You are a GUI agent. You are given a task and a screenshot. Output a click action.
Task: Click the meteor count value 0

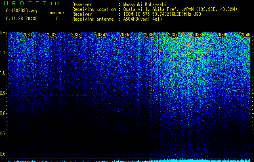[x=57, y=19]
